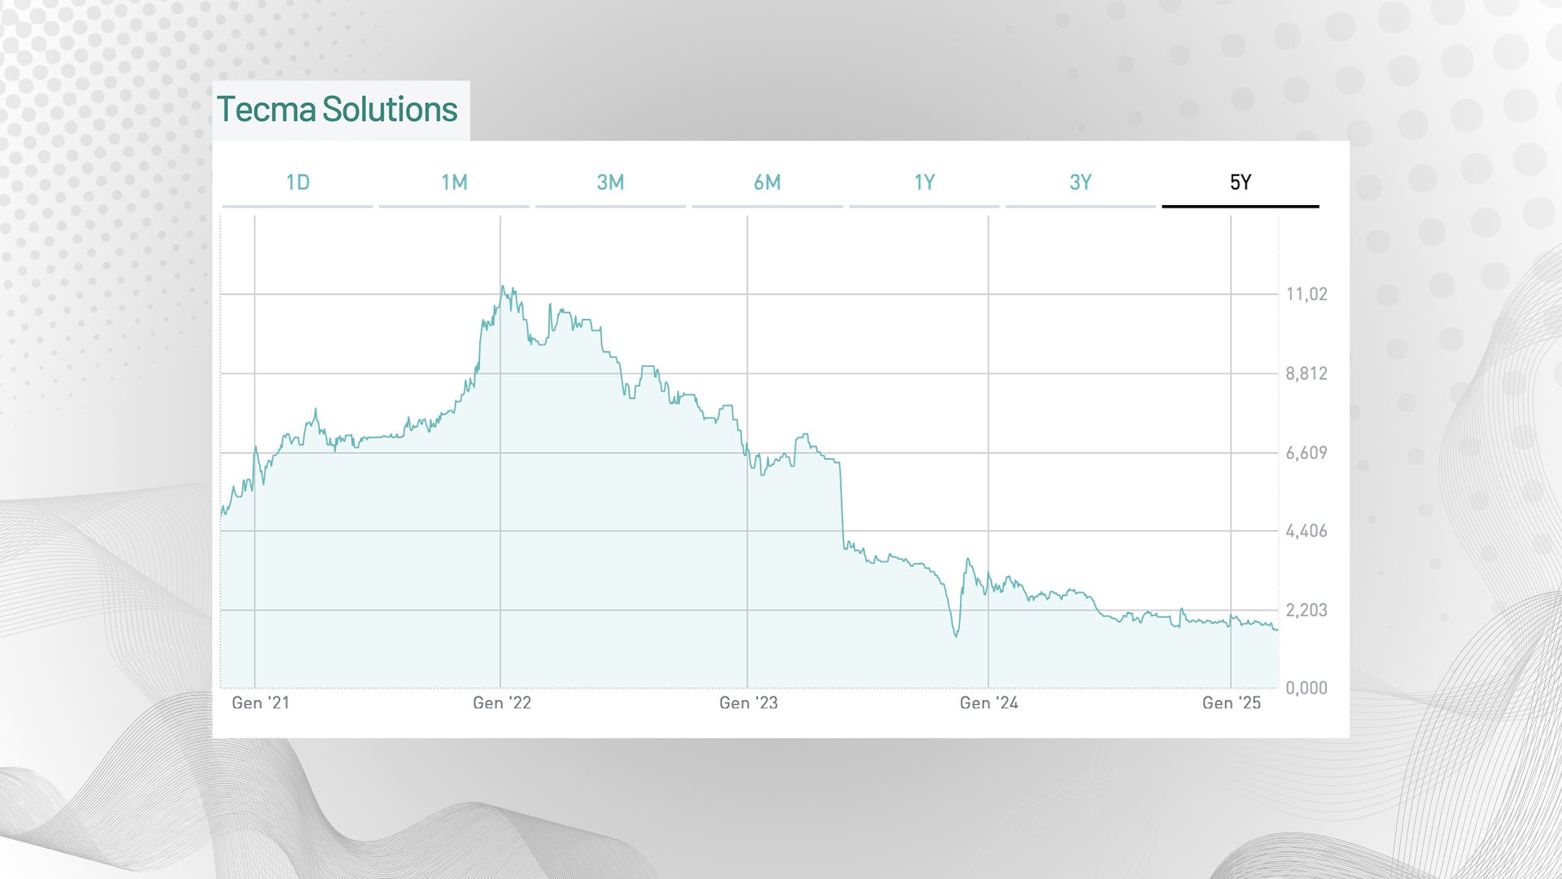
Task: Open the 3M time range tab
Action: pos(610,182)
